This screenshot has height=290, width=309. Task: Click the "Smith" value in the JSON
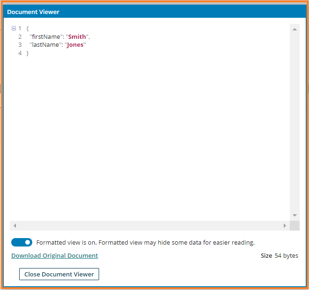(x=77, y=36)
